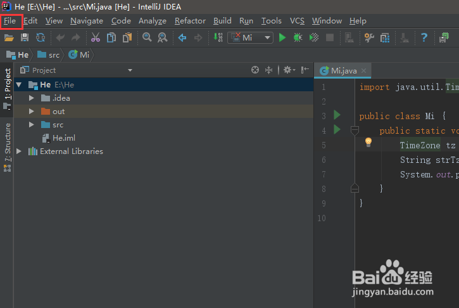Run the Mi configuration with green play button
The width and height of the screenshot is (459, 308).
282,37
